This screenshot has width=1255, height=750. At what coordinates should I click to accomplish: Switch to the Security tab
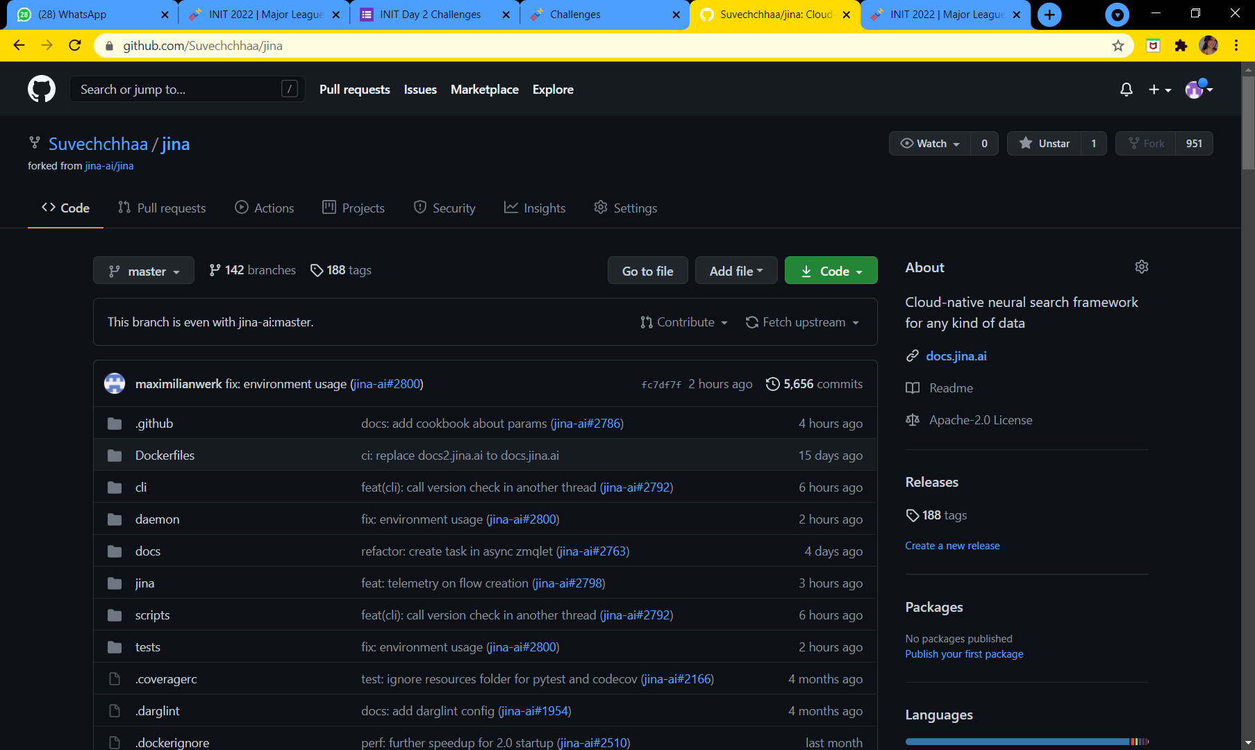click(444, 208)
